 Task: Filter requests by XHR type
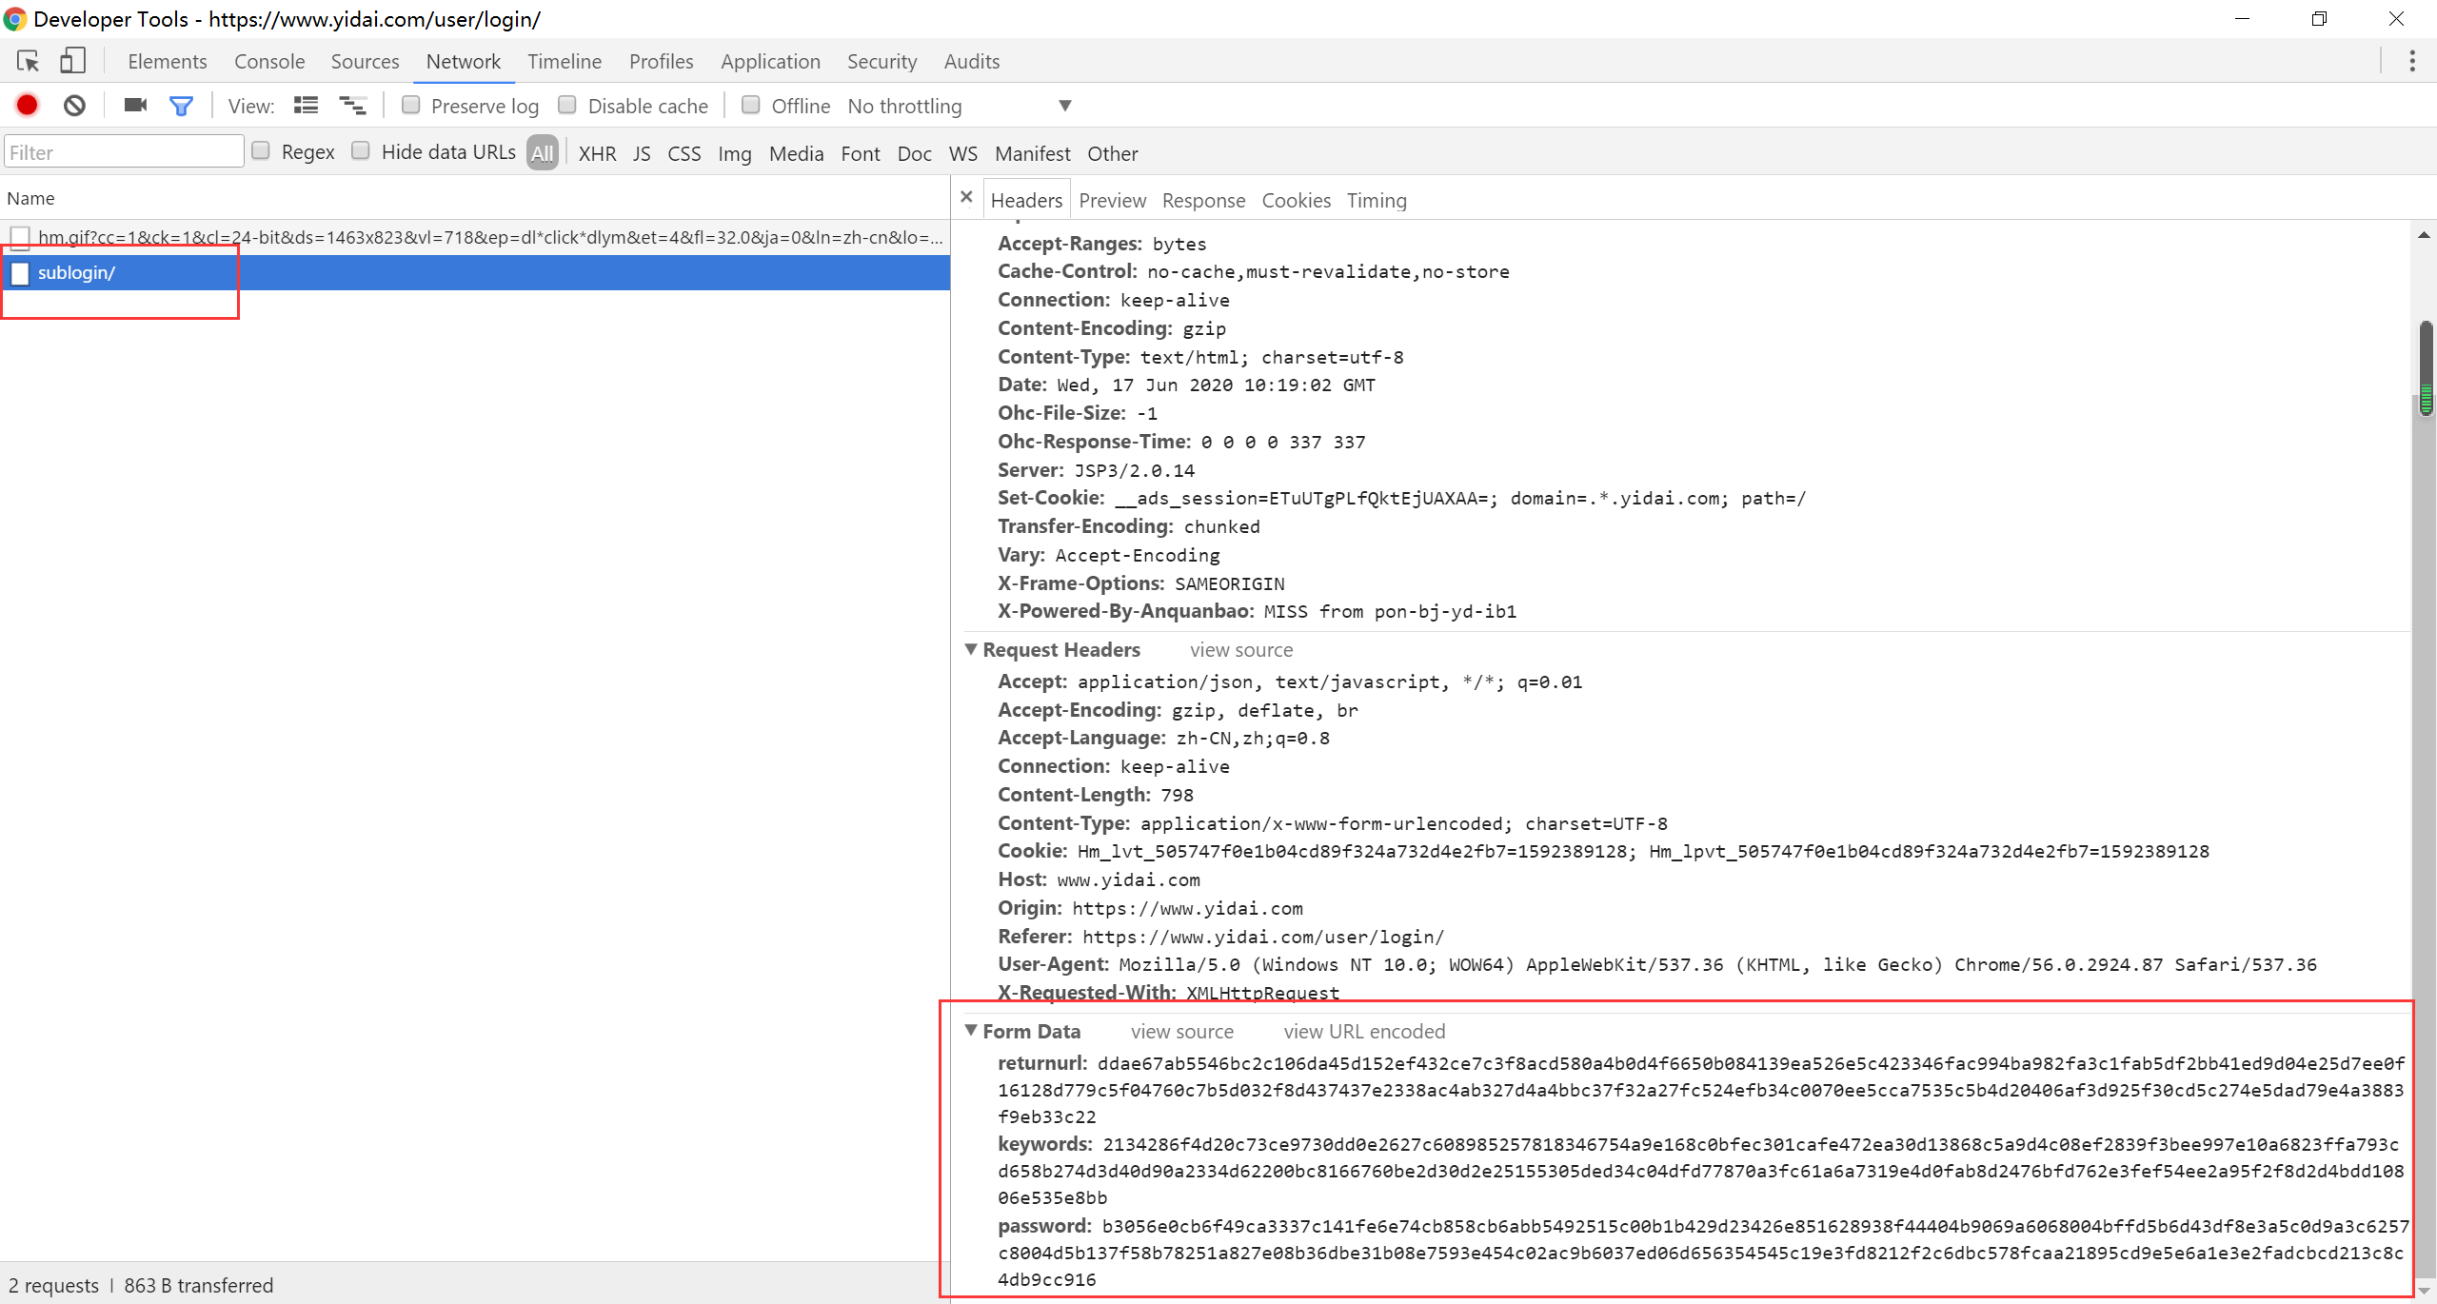point(597,153)
